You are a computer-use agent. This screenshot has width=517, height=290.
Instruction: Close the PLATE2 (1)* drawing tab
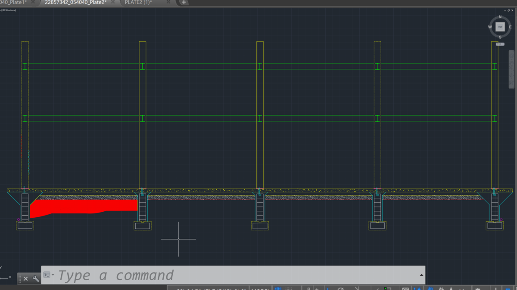(168, 2)
